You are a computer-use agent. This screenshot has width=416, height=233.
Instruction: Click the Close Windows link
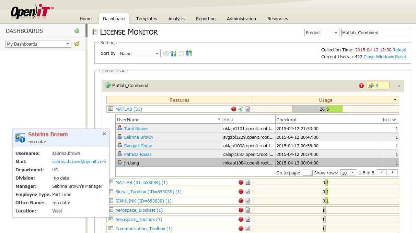[x=379, y=57]
